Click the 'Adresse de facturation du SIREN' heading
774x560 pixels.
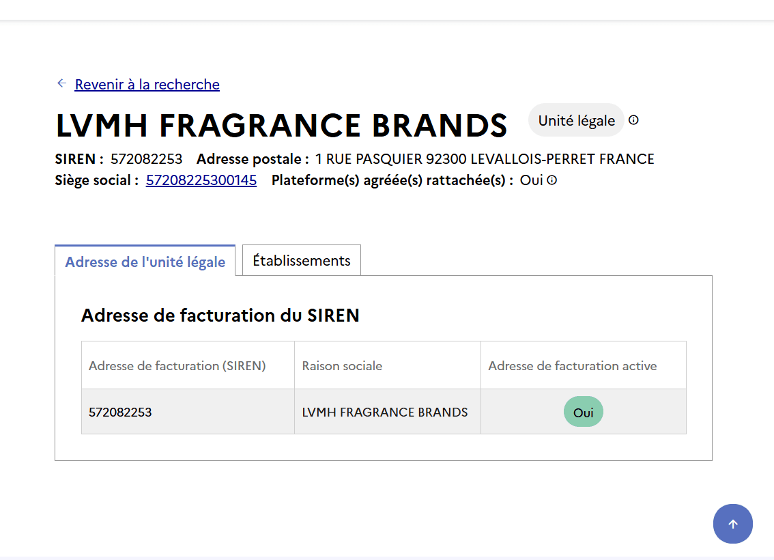[220, 316]
